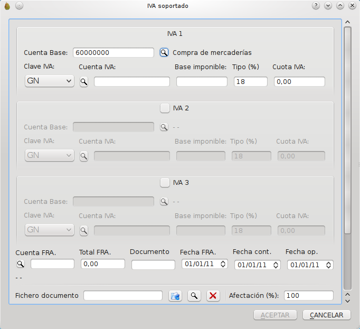360x329 pixels.
Task: Open the IVA 3 Clave IVA dropdown
Action: [50, 230]
